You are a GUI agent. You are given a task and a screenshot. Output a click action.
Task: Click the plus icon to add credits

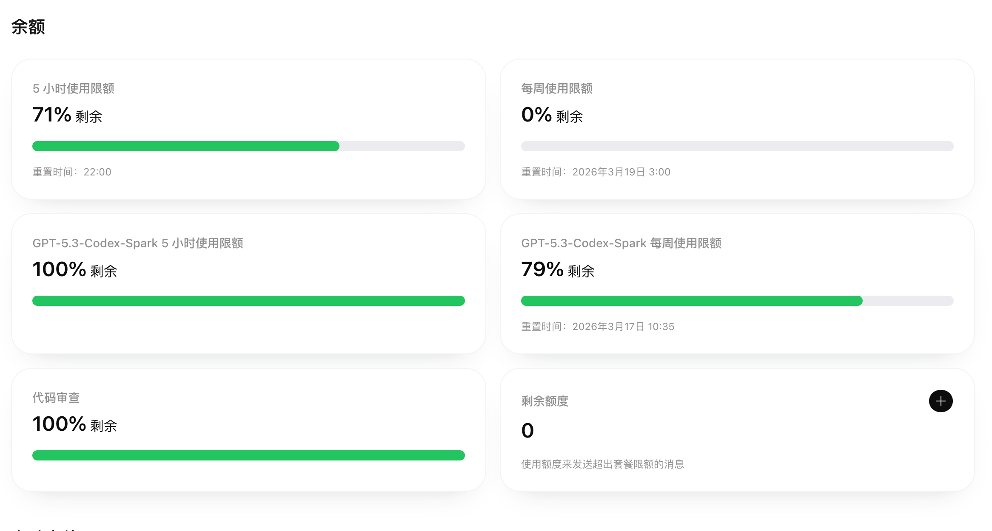tap(941, 401)
